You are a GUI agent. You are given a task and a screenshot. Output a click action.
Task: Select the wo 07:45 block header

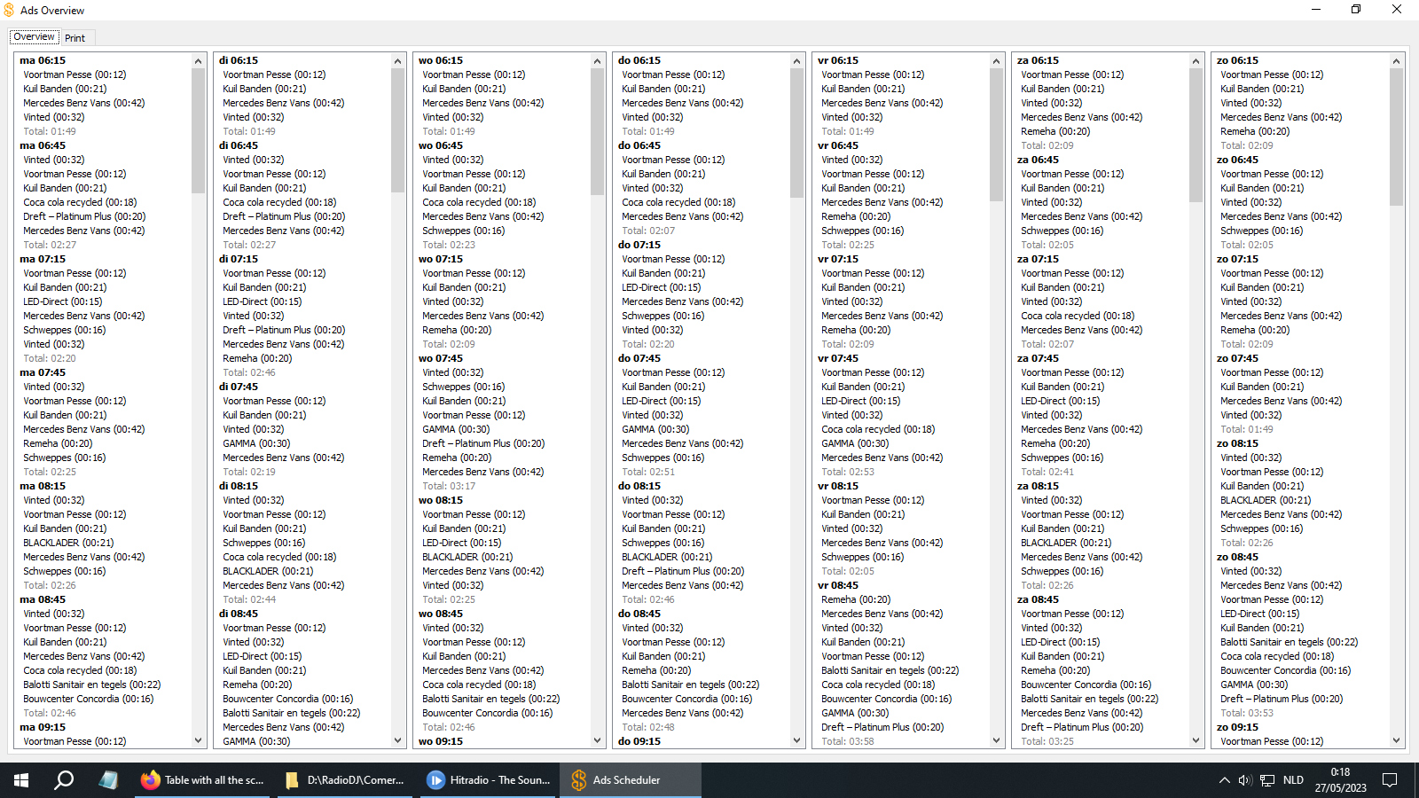pos(441,358)
